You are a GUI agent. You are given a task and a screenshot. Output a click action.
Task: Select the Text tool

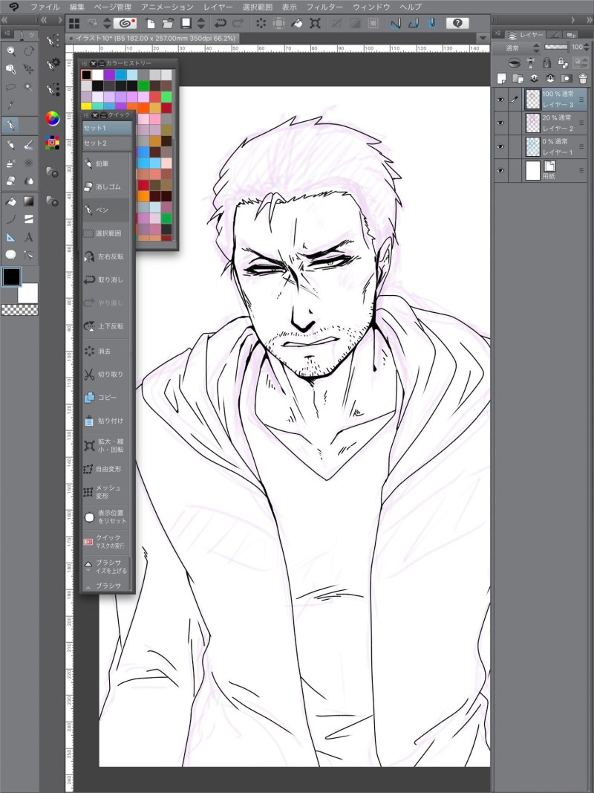click(x=29, y=236)
